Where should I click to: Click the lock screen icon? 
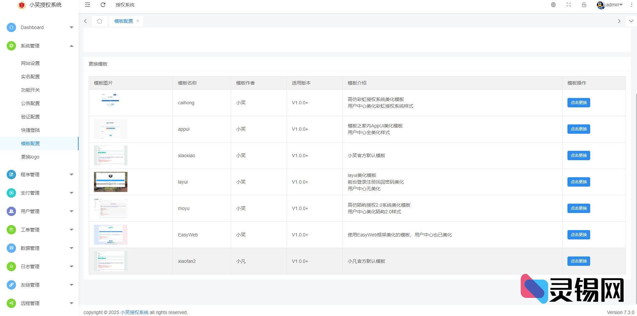[584, 5]
